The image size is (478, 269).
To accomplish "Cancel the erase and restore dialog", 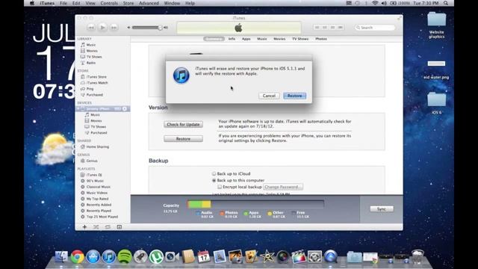I will coord(269,96).
